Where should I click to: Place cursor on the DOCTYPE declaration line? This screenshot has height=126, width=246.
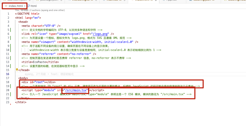[27, 14]
